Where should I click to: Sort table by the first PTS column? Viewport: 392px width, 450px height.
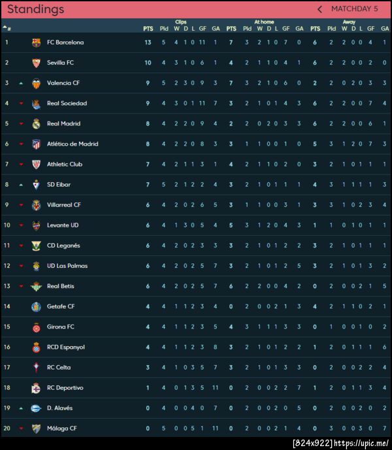point(148,29)
